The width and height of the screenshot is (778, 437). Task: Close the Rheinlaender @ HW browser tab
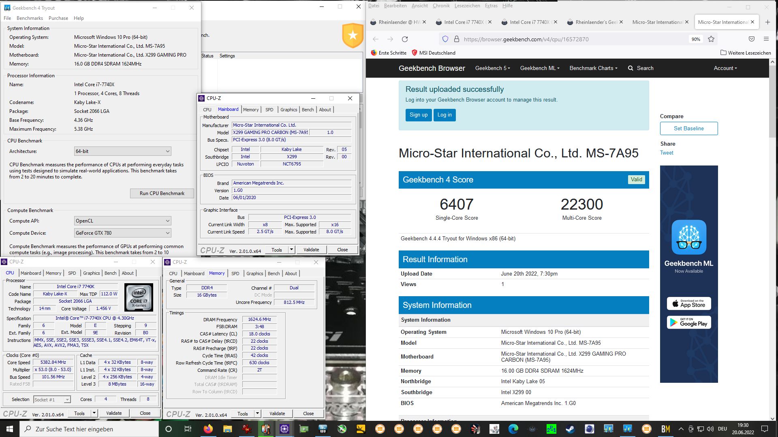click(x=424, y=22)
